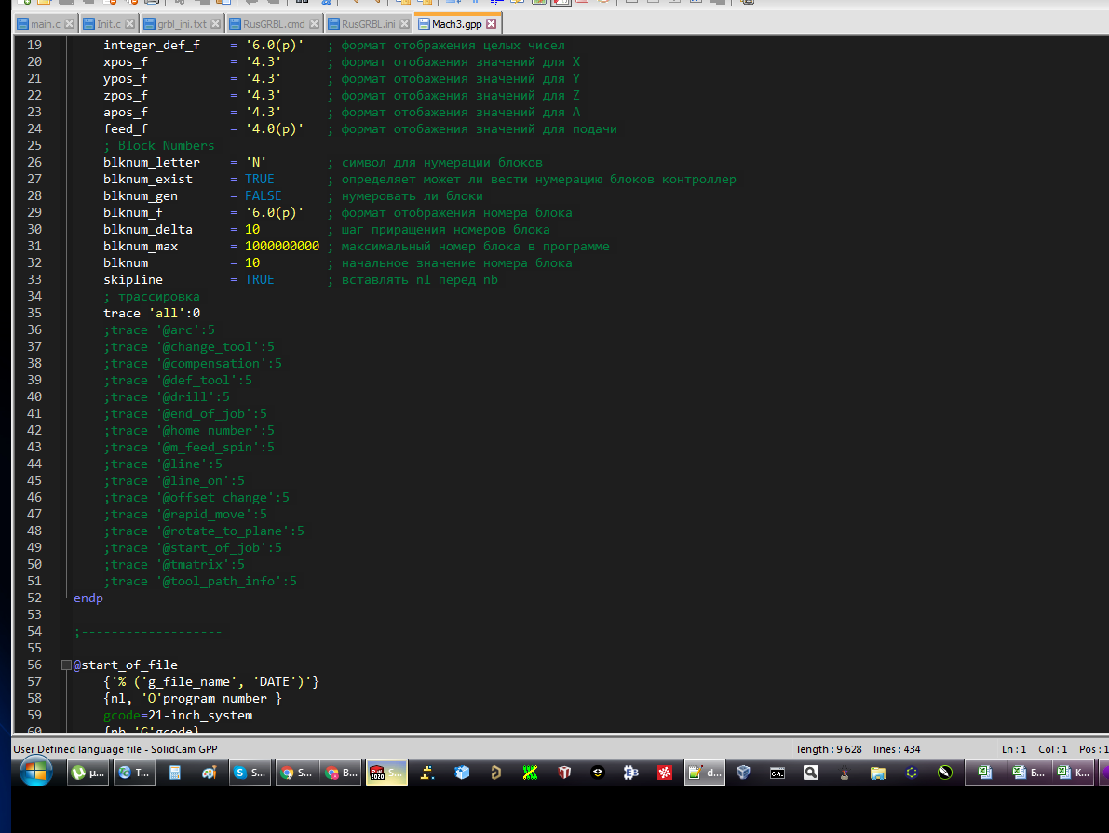Open Skype from the taskbar
The height and width of the screenshot is (833, 1109).
pyautogui.click(x=250, y=773)
